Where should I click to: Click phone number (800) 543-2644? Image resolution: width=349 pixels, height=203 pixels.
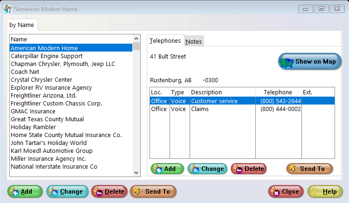281,101
